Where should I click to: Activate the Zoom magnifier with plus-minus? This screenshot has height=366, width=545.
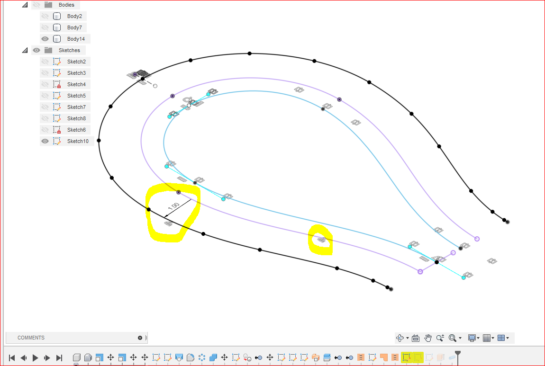click(440, 338)
